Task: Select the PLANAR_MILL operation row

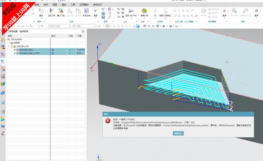Action: pyautogui.click(x=45, y=50)
